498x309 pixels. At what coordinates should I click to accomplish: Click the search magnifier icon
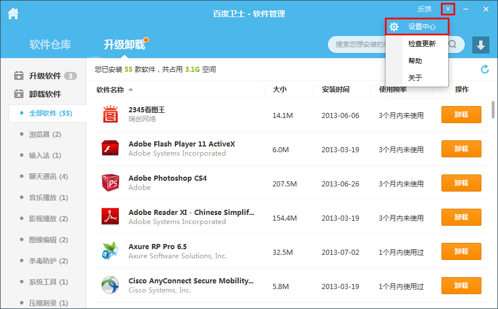pyautogui.click(x=452, y=44)
